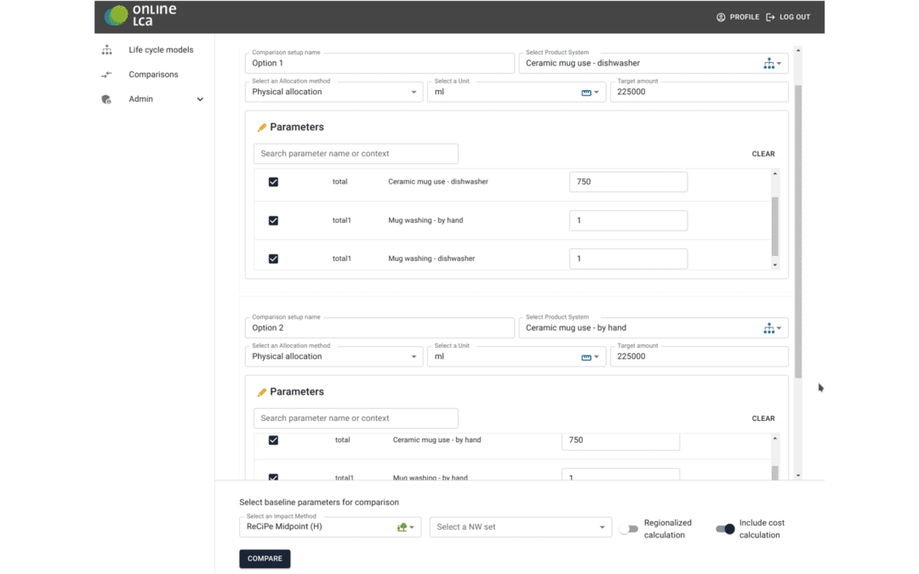Disable the Include cost calculation switch

(725, 529)
